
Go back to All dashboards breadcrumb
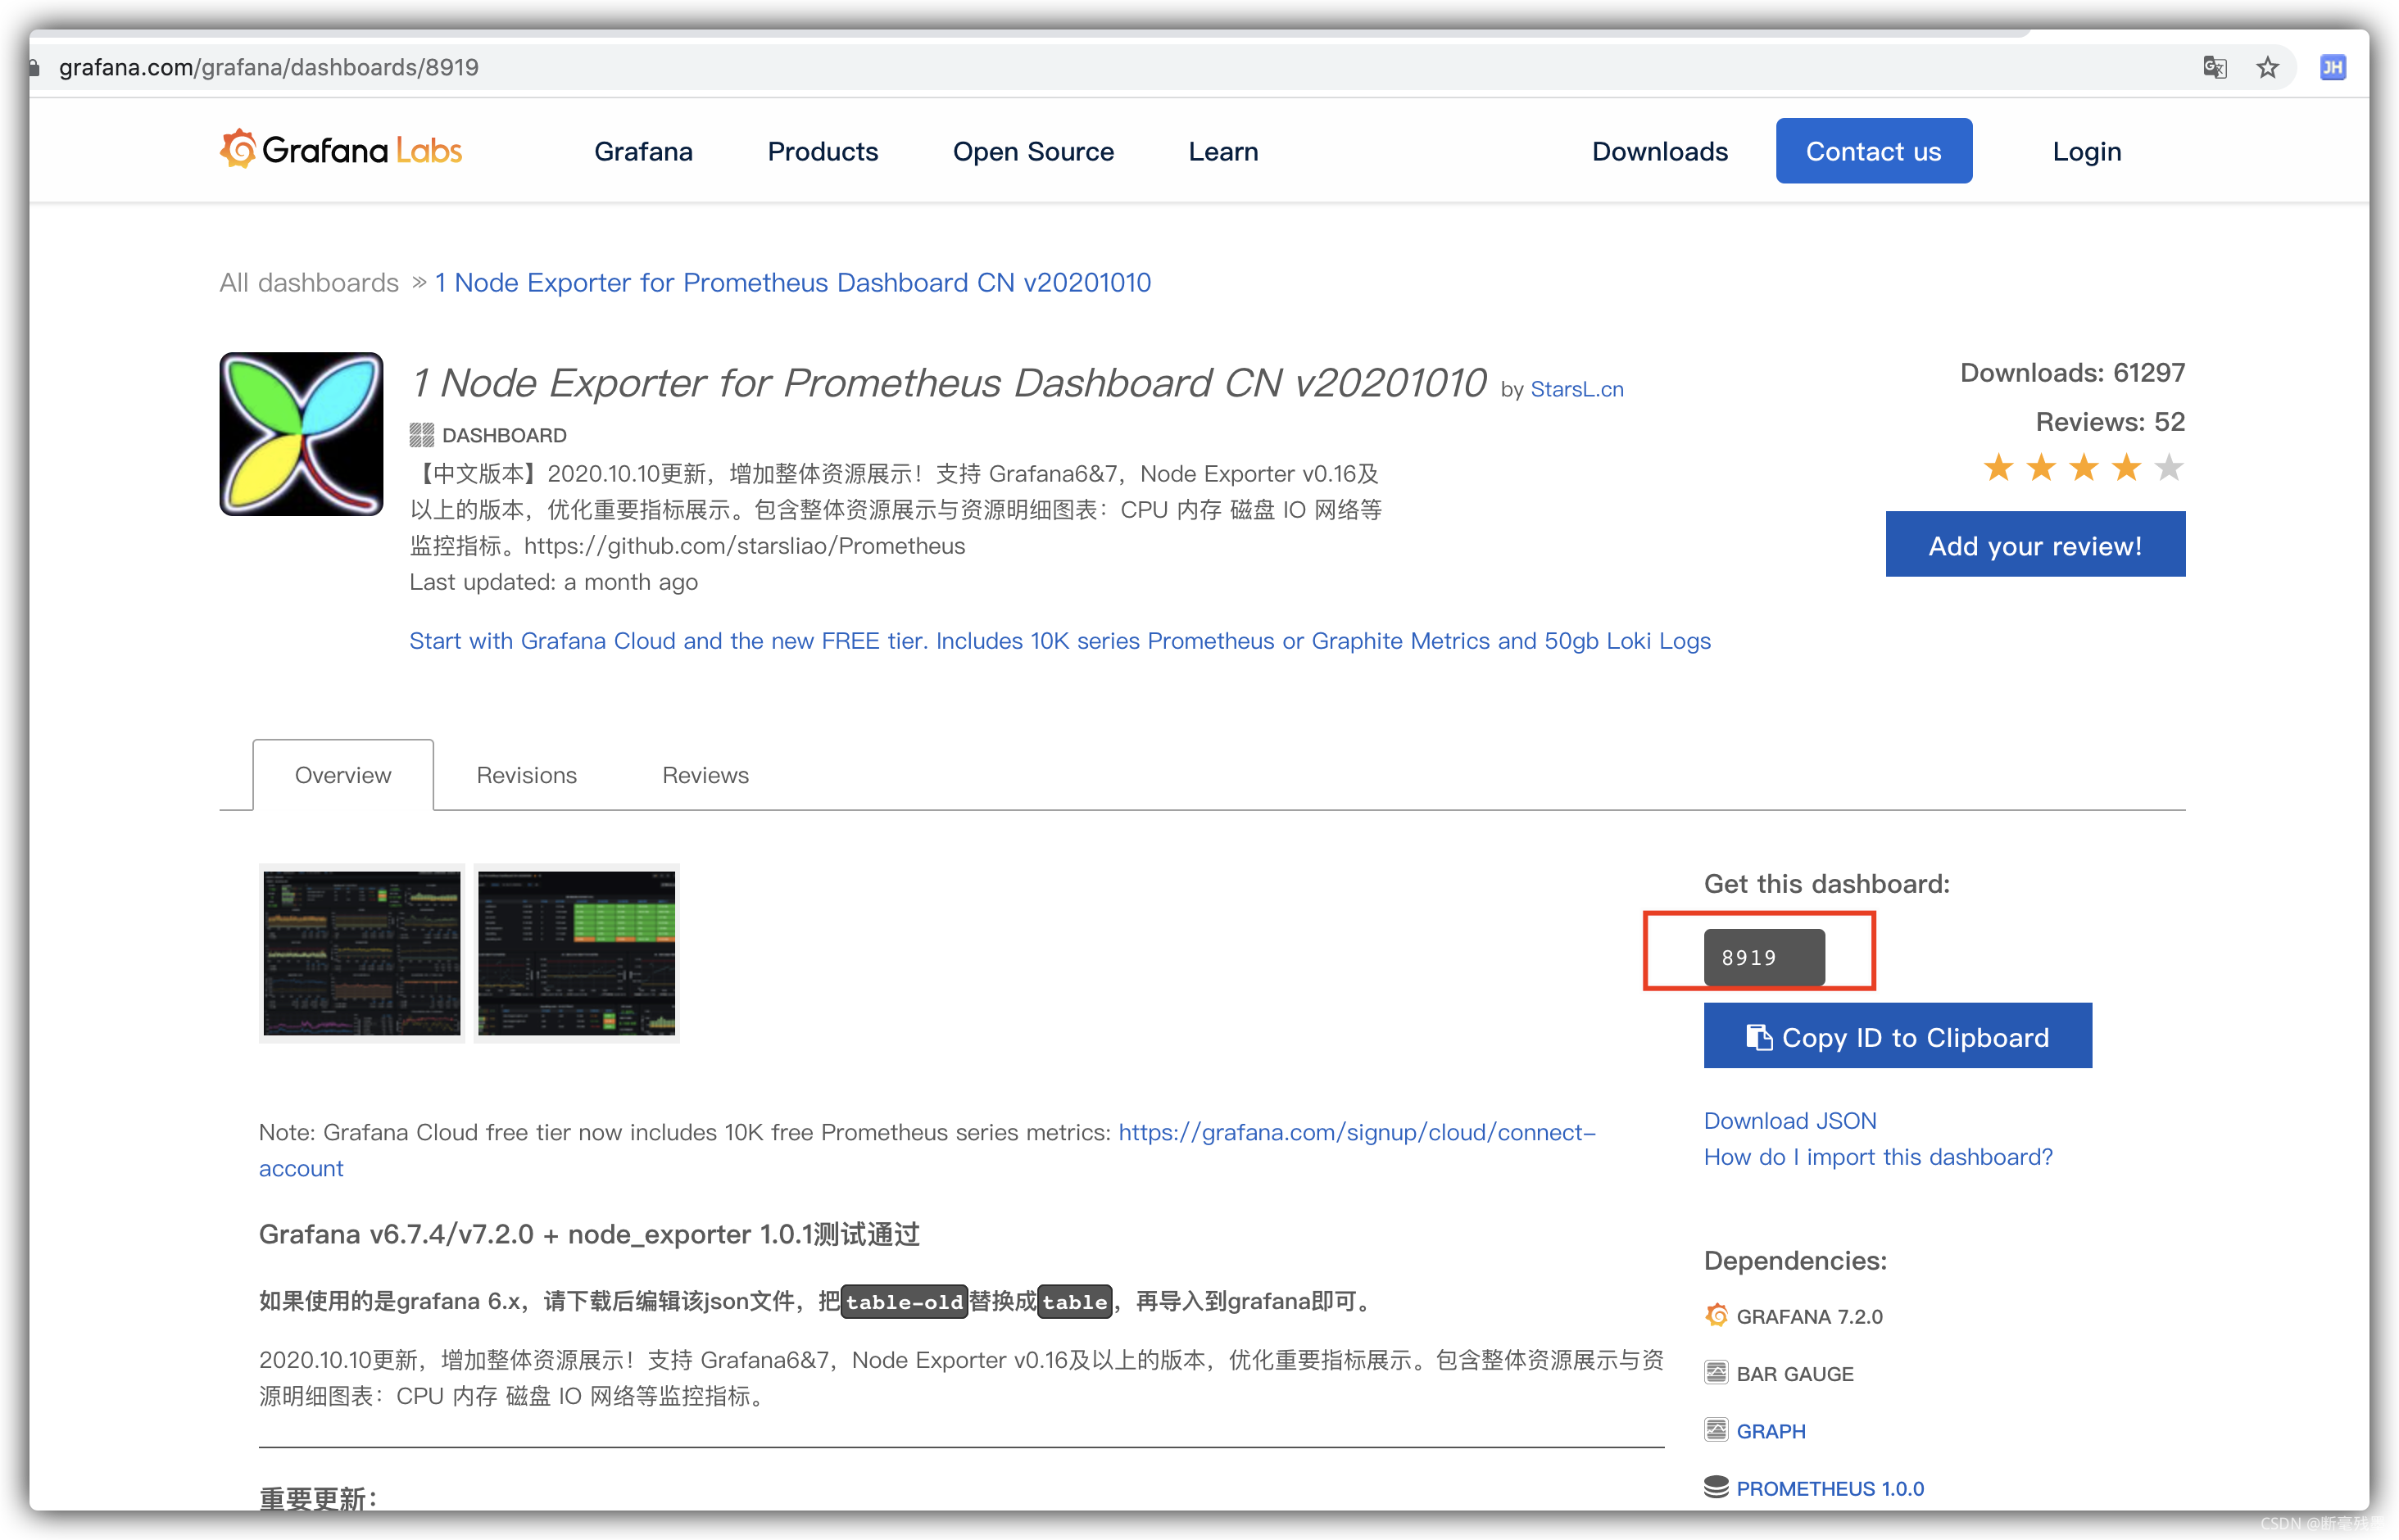[x=309, y=283]
